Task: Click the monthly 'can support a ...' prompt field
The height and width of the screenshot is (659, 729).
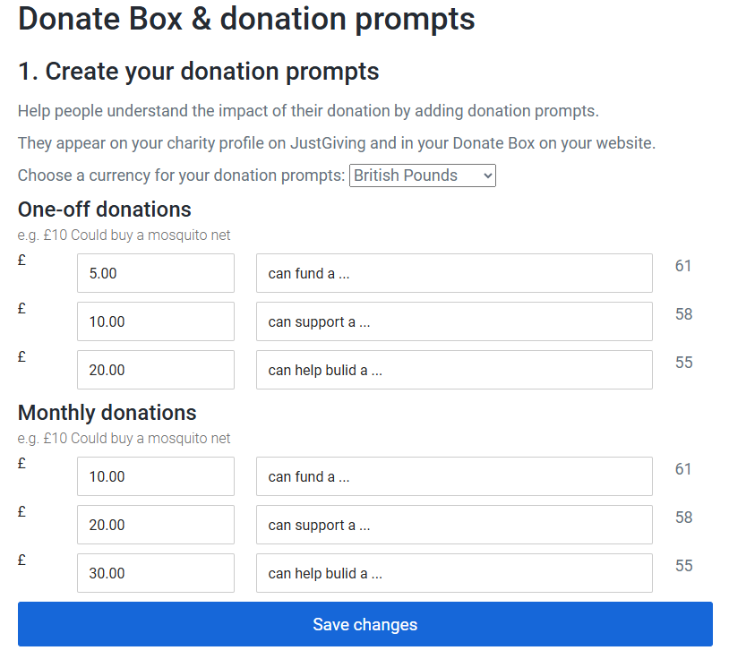Action: pyautogui.click(x=454, y=525)
